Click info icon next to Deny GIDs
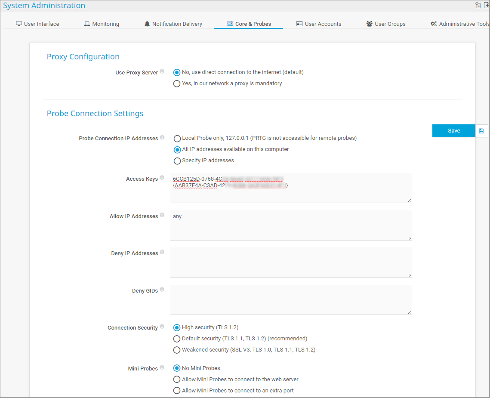Viewport: 490px width, 398px height. (162, 290)
